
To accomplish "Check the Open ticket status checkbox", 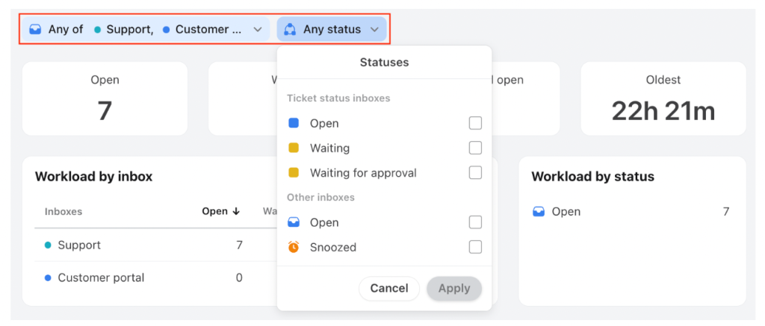I will coord(475,123).
